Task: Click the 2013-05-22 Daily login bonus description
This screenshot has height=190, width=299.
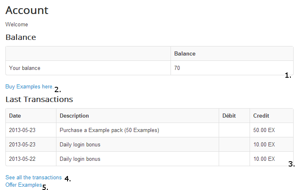Action: tap(80, 159)
